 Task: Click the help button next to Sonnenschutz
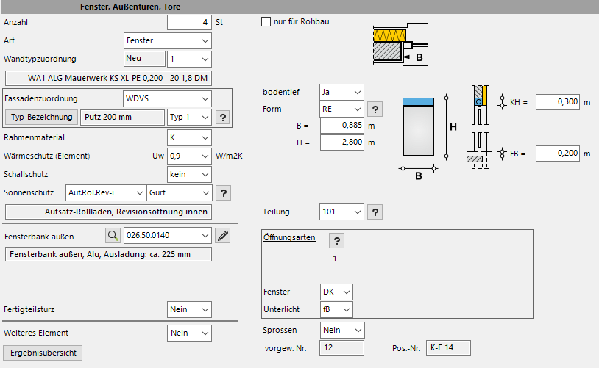(x=222, y=193)
